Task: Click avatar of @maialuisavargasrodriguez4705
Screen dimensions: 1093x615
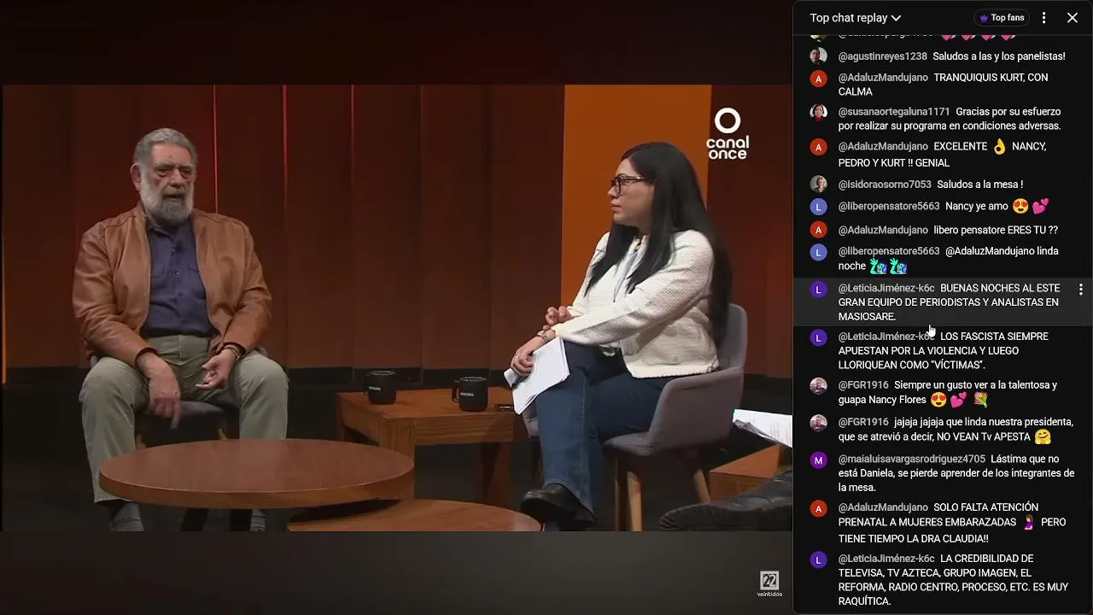Action: point(818,460)
